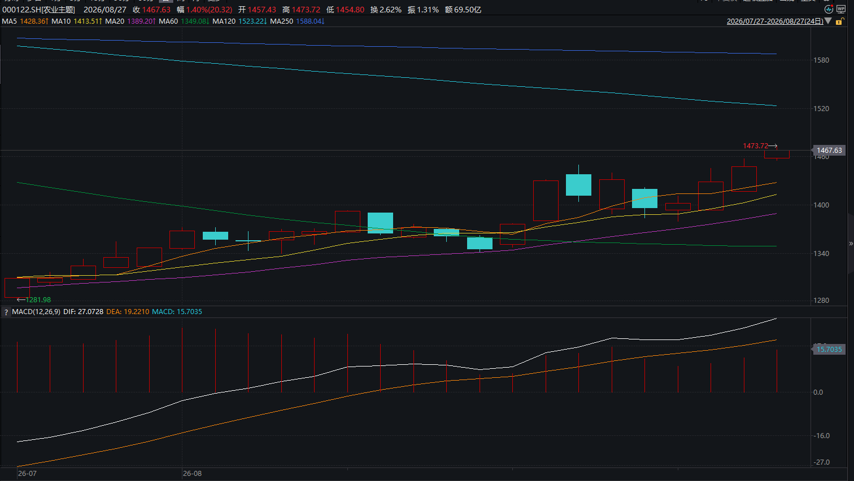Select the 000122.SH[农业主题] index name
854x481 pixels.
(x=38, y=10)
